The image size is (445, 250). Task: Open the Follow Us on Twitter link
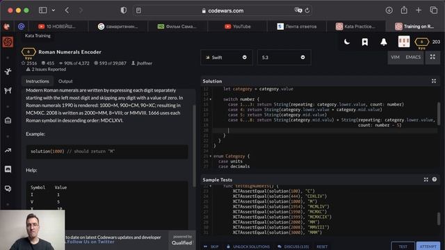91,242
